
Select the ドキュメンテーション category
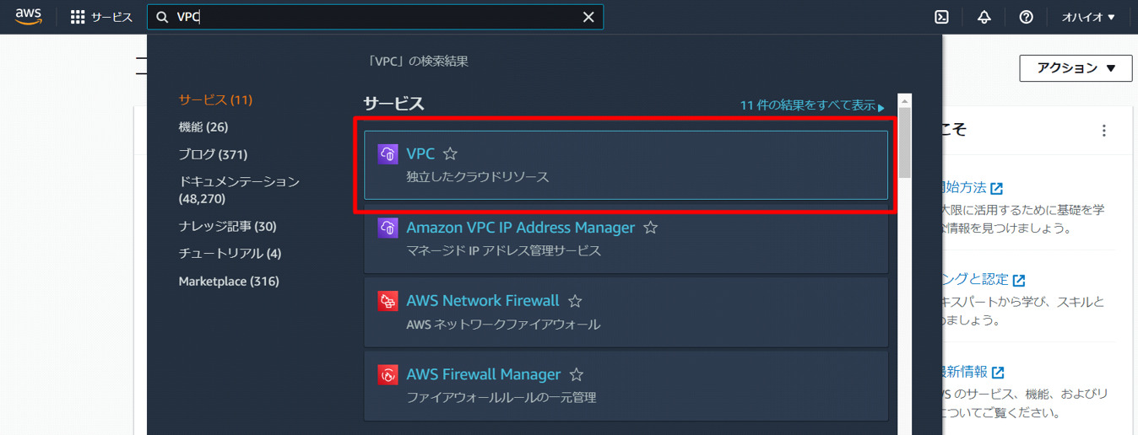239,190
